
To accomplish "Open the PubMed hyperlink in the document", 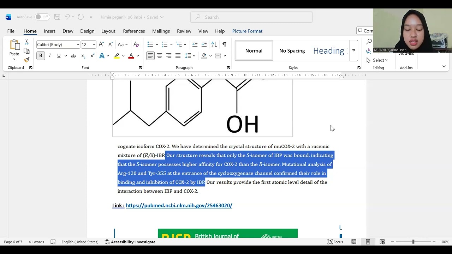I will (179, 205).
